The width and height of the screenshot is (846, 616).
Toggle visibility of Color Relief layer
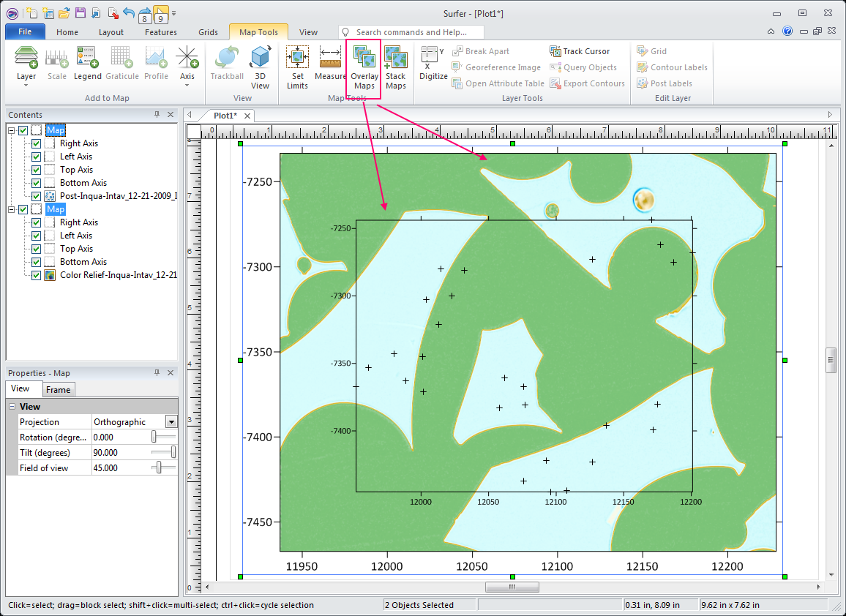click(36, 275)
